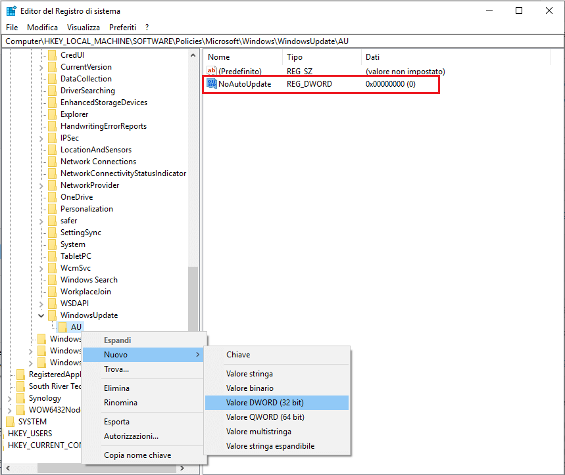Click Autorizzazioni... in the context menu
The height and width of the screenshot is (475, 565).
pyautogui.click(x=143, y=436)
